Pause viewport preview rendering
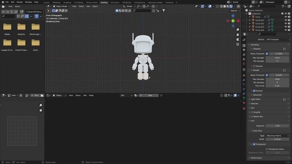Viewport: 292px width, 164px height. (x=238, y=6)
